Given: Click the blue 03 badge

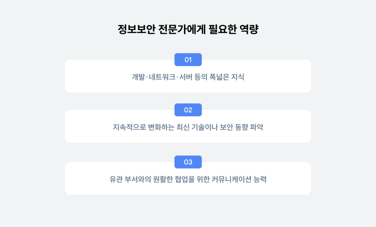Looking at the screenshot, I should pos(188,162).
